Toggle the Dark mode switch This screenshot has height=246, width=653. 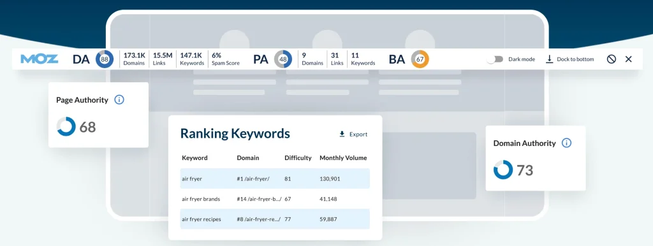(495, 59)
